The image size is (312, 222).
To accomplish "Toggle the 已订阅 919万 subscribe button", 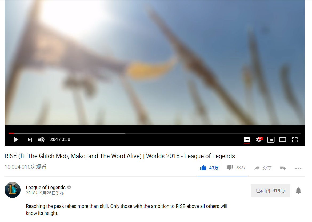I will (270, 190).
